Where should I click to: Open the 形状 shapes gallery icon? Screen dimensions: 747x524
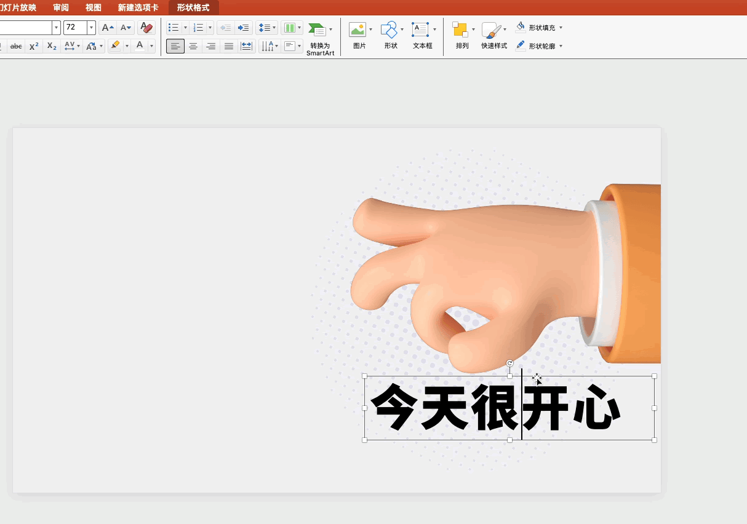click(389, 30)
